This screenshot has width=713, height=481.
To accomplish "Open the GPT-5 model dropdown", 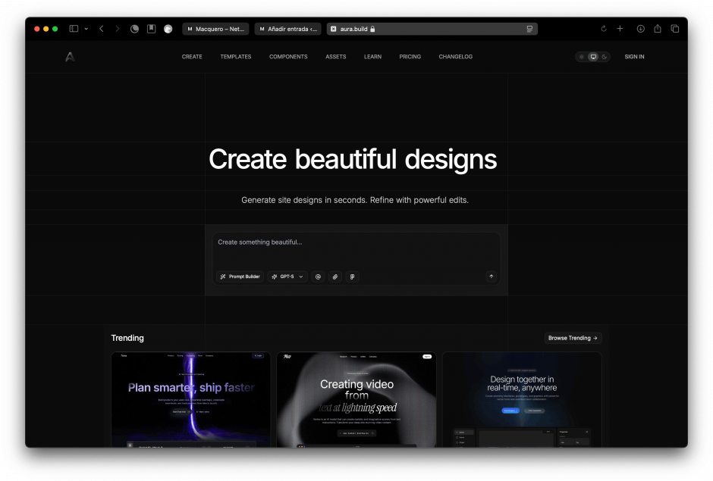I will (x=287, y=276).
